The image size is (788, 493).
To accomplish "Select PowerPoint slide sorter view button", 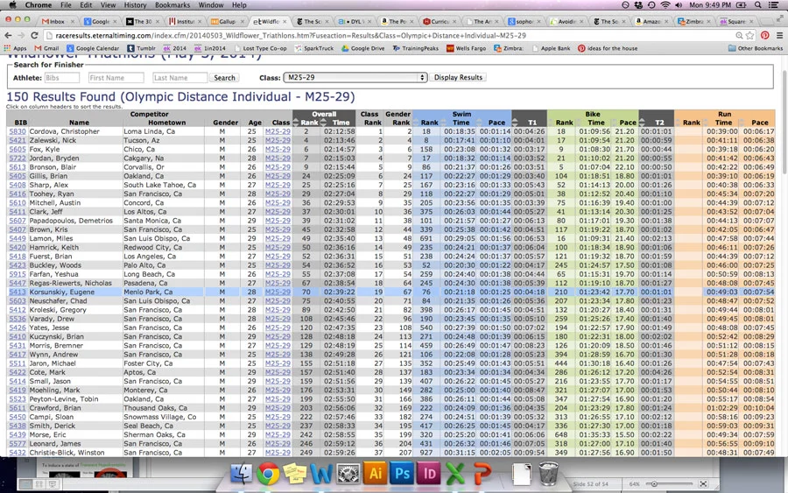I will click(x=39, y=484).
